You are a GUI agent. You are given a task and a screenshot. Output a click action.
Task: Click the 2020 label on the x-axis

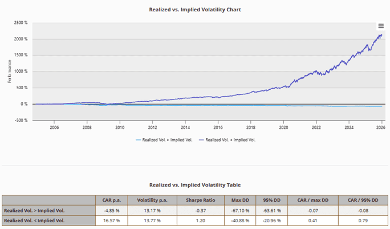(283, 128)
